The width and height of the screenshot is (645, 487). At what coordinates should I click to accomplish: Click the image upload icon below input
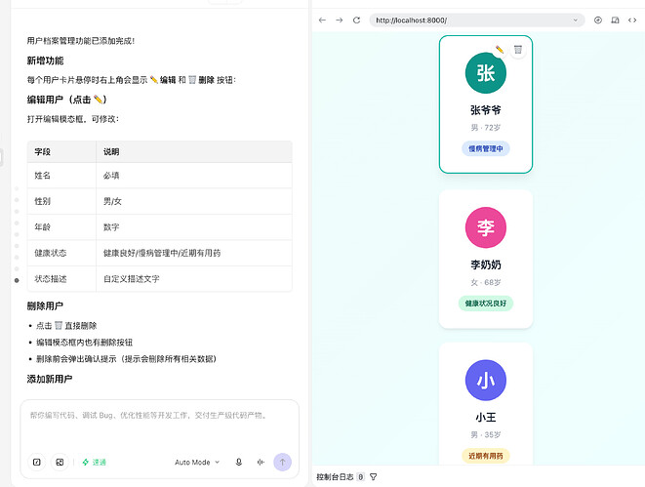pos(60,462)
